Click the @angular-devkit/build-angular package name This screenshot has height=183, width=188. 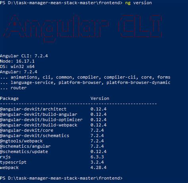coord(38,114)
